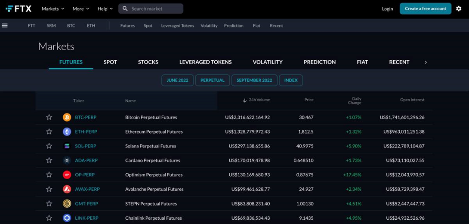Screen dimensions: 469x224
Task: Favorite AVAX-PERP with its star
Action: pos(49,189)
